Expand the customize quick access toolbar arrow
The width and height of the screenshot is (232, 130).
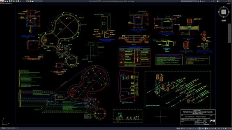point(43,1)
